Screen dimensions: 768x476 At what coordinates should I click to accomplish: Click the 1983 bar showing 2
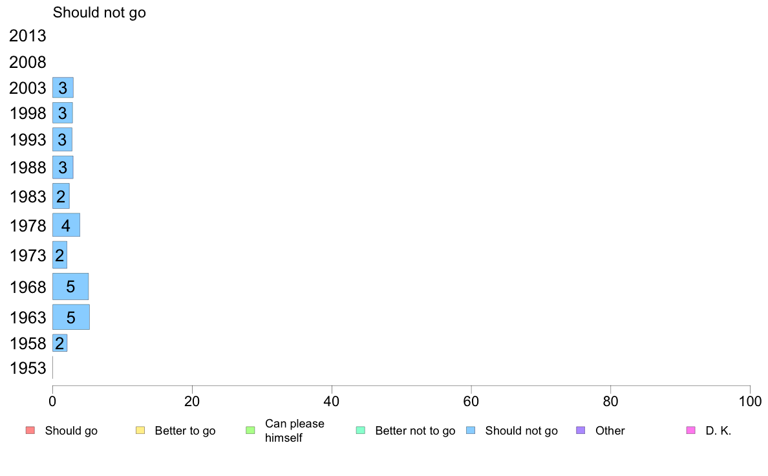coord(61,196)
